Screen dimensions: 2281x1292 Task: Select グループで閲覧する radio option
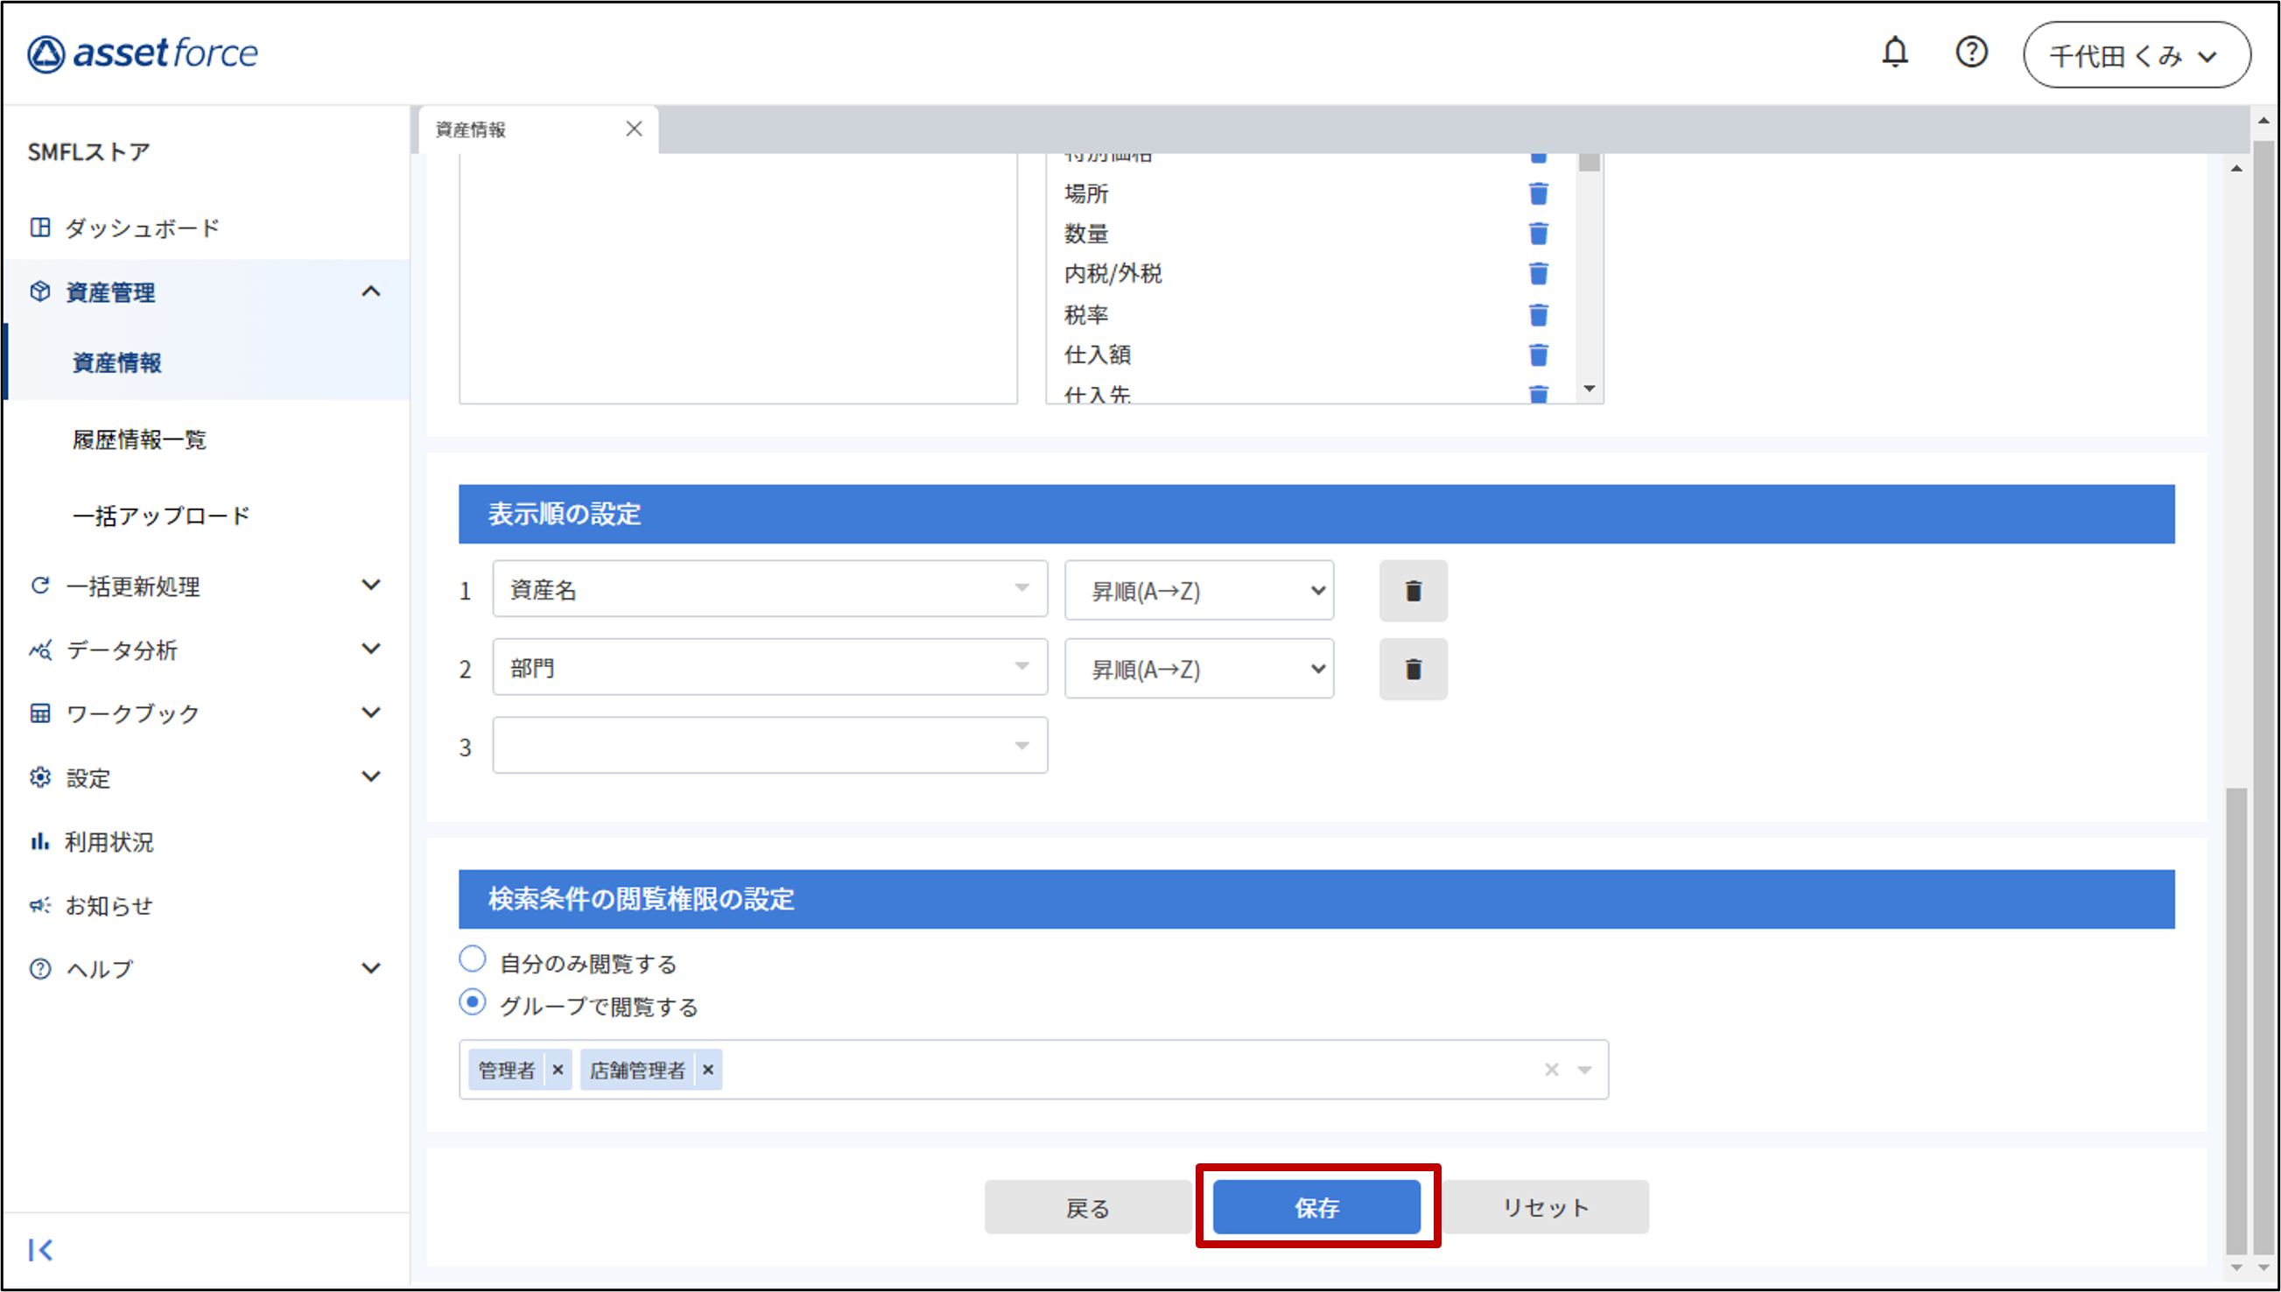pyautogui.click(x=472, y=1004)
